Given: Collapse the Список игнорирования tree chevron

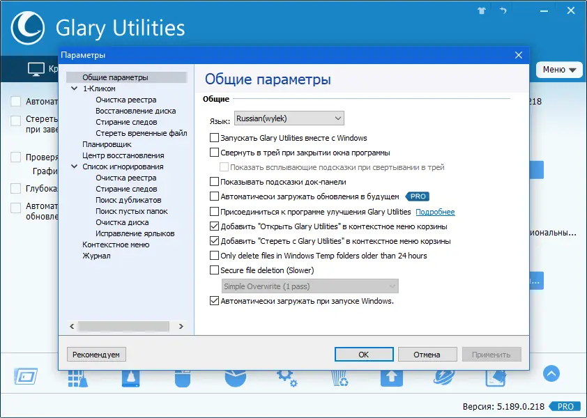Looking at the screenshot, I should tap(75, 167).
